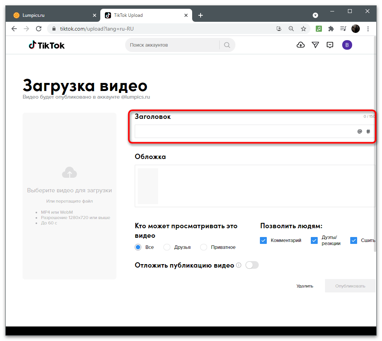This screenshot has width=382, height=341.
Task: Click the Удалить button
Action: click(x=305, y=286)
